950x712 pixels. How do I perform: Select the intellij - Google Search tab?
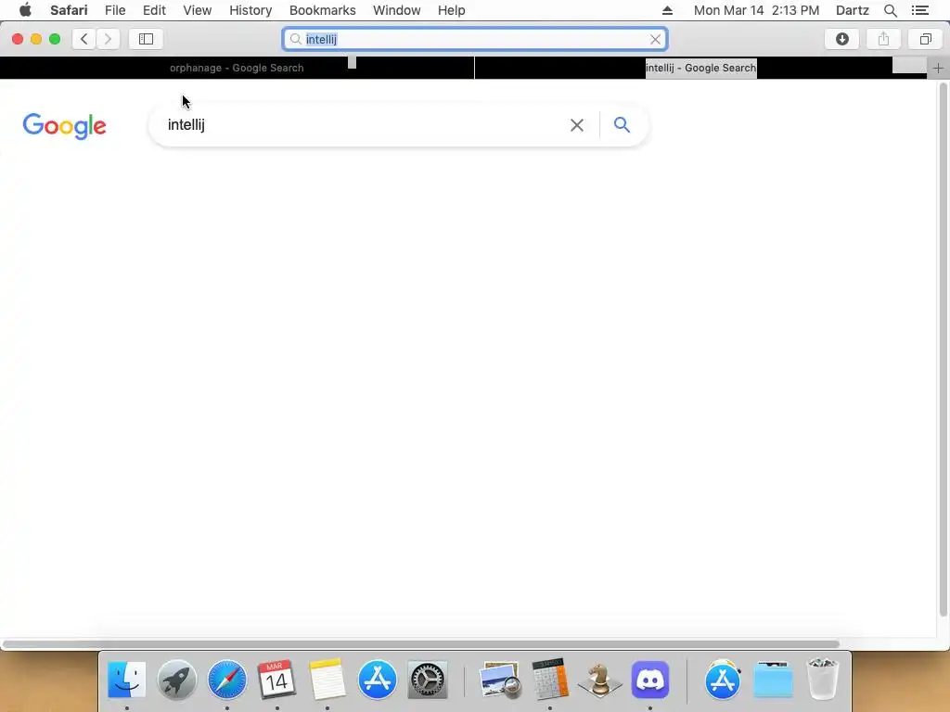click(x=701, y=68)
